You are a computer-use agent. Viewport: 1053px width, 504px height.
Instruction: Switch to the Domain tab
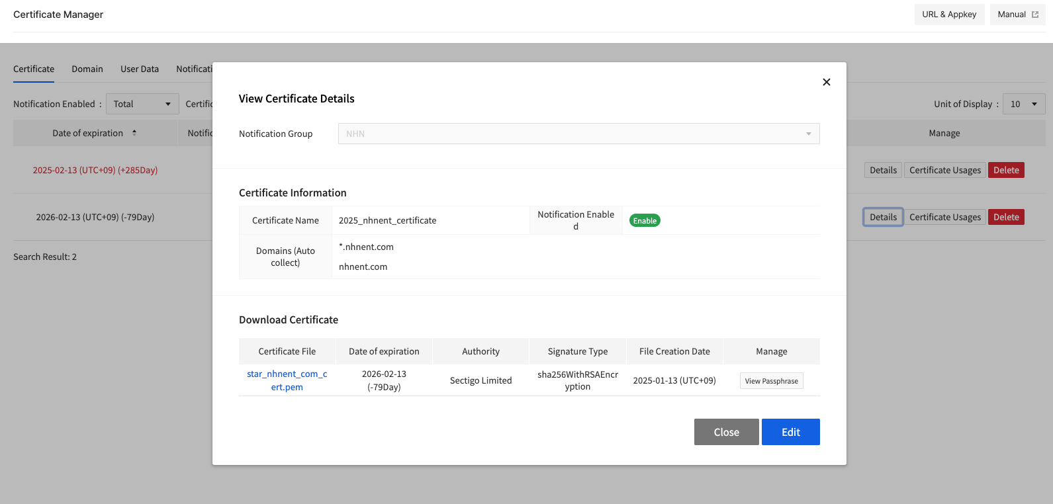(87, 69)
